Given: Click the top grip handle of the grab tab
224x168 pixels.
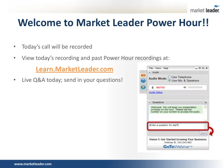Looking at the screenshot, I should 143,72.
